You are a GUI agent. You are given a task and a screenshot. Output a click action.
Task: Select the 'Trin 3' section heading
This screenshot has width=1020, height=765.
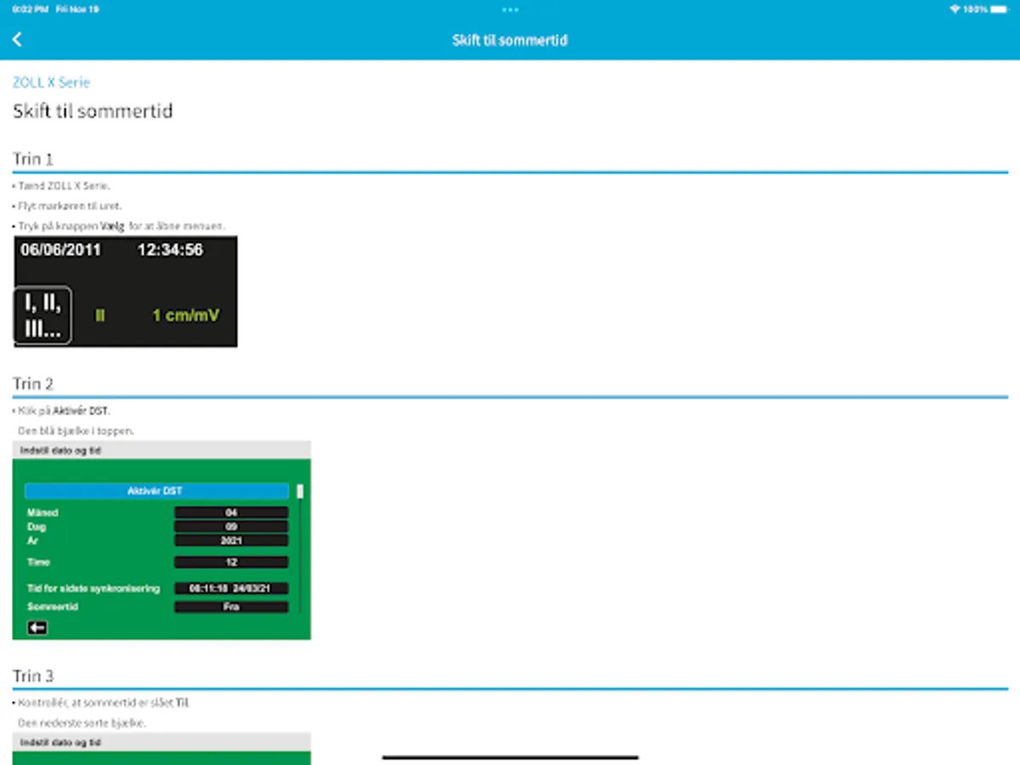33,677
